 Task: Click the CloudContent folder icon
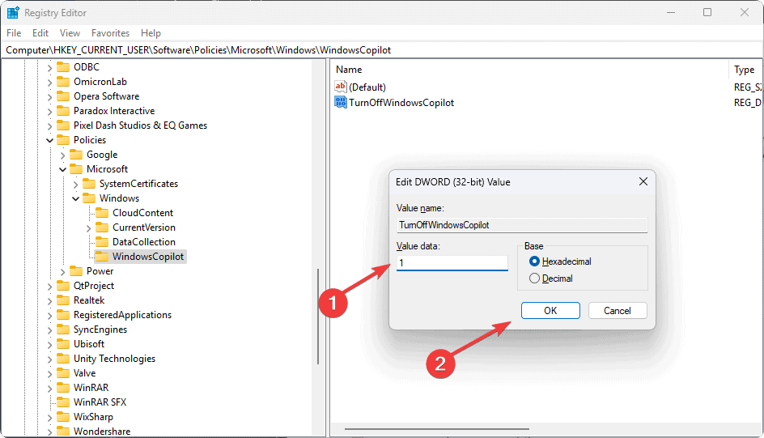click(x=102, y=213)
